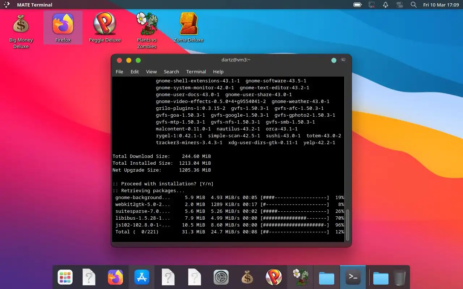This screenshot has width=463, height=289.
Task: Open system settings gear in dock
Action: [x=221, y=277]
